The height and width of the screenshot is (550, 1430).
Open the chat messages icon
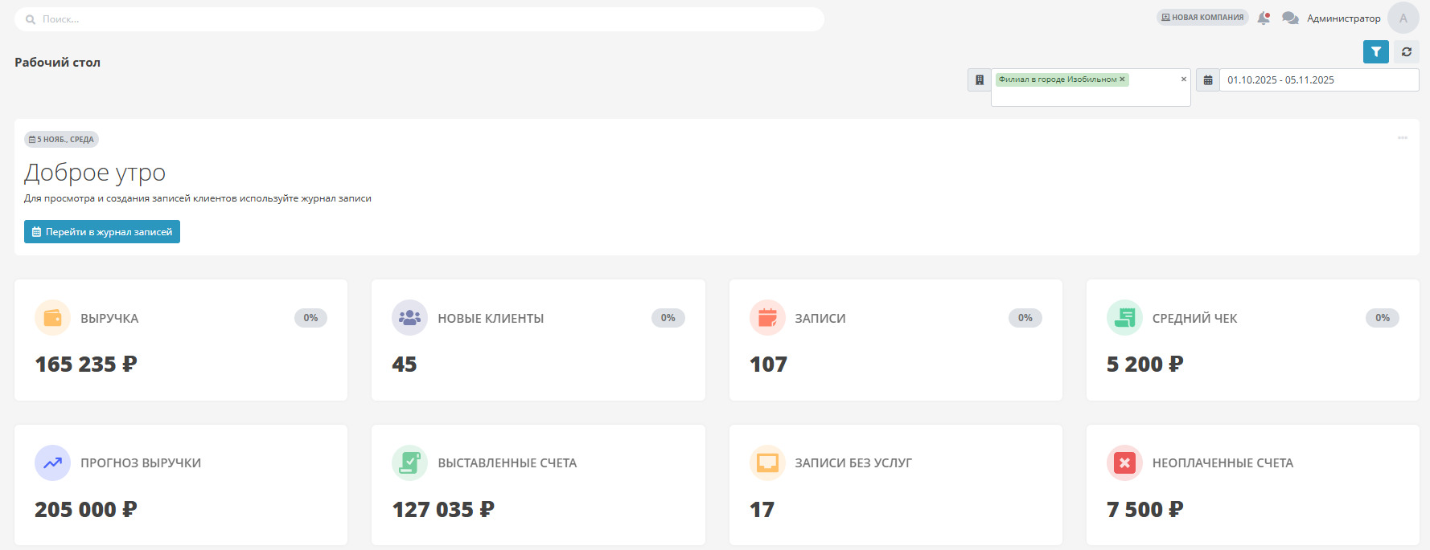click(1290, 18)
